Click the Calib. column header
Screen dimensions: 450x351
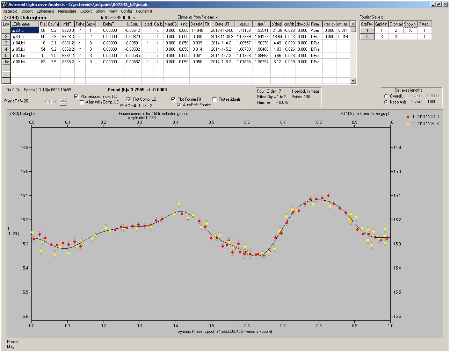(158, 24)
